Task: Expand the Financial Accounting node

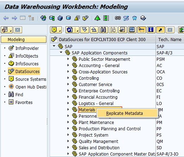Action: tap(68, 97)
